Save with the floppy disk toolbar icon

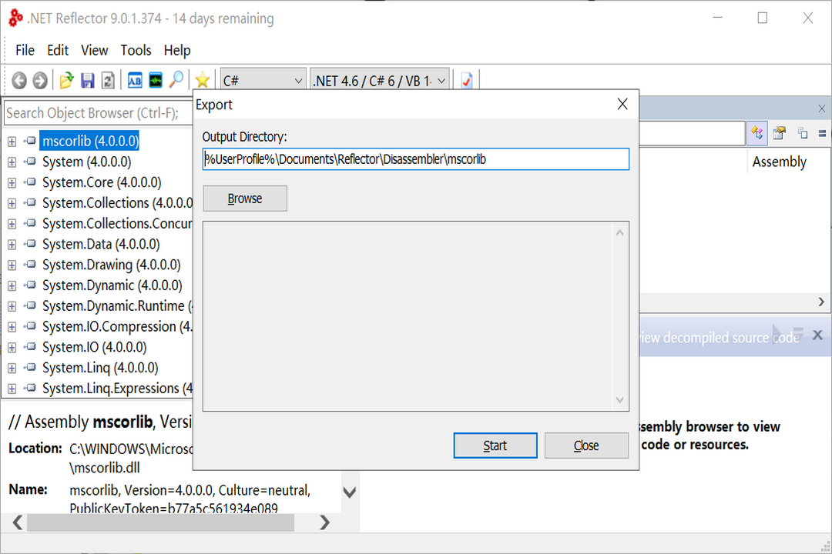coord(87,79)
